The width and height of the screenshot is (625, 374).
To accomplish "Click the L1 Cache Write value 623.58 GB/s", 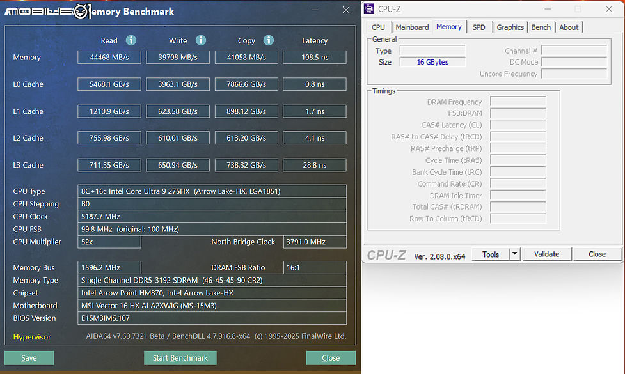I will [178, 111].
